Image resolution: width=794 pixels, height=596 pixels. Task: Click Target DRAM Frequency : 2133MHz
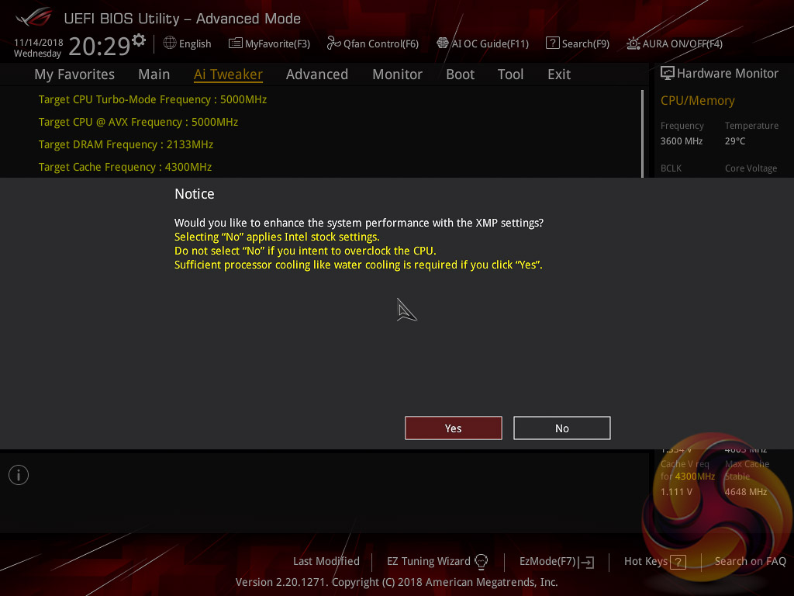(x=126, y=144)
